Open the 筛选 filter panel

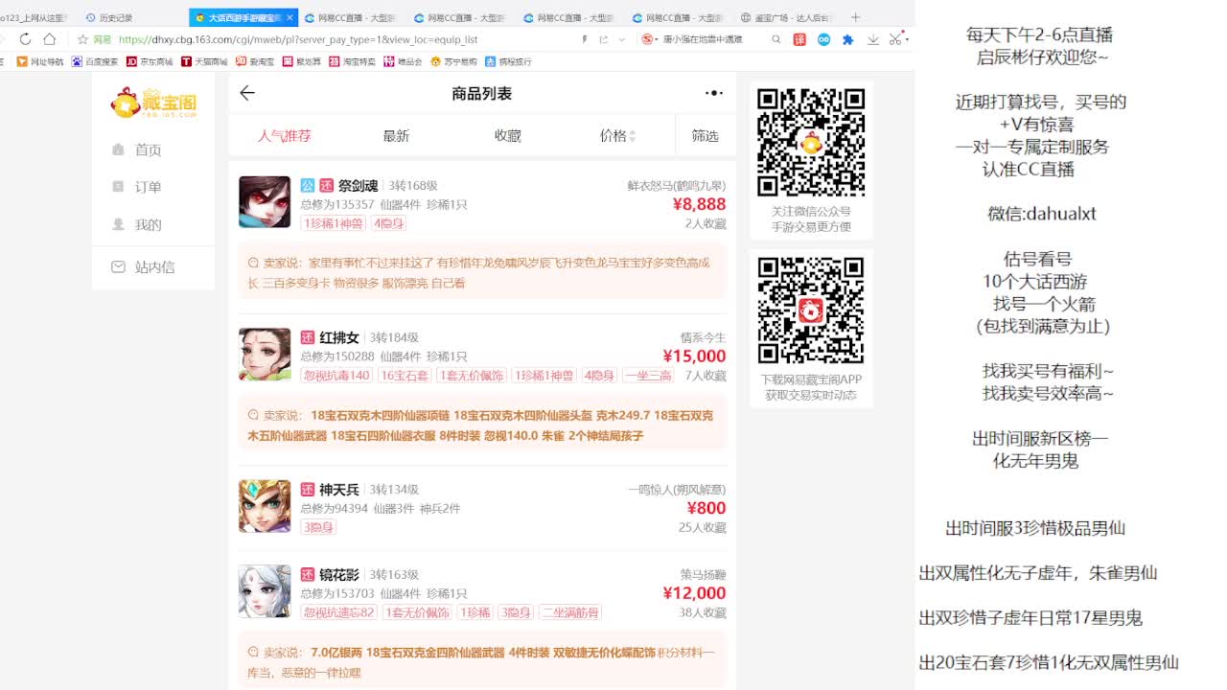[x=706, y=136]
